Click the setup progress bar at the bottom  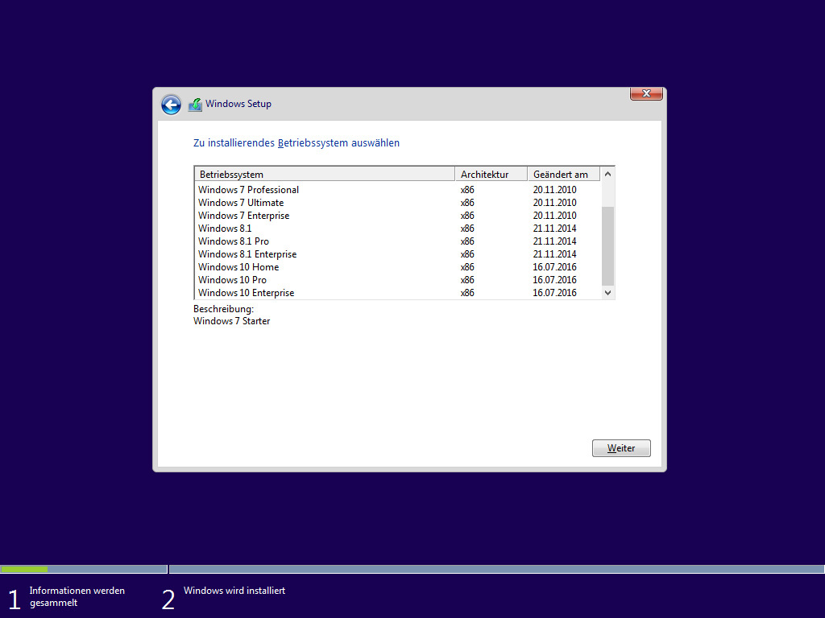412,569
